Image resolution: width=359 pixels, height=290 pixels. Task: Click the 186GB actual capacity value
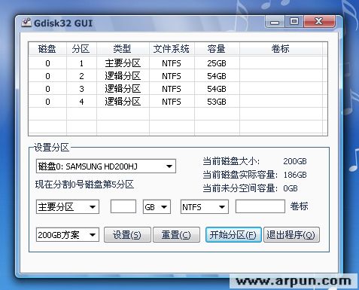coord(295,175)
